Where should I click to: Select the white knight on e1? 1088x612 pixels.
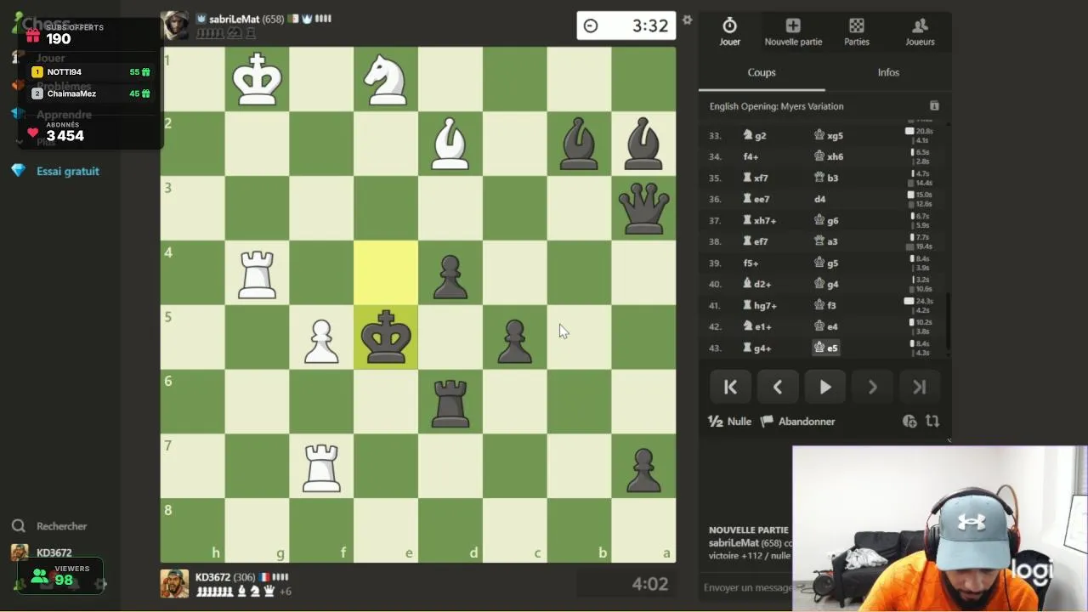386,79
